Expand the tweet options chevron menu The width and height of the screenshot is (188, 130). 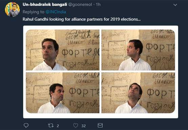tap(175, 5)
